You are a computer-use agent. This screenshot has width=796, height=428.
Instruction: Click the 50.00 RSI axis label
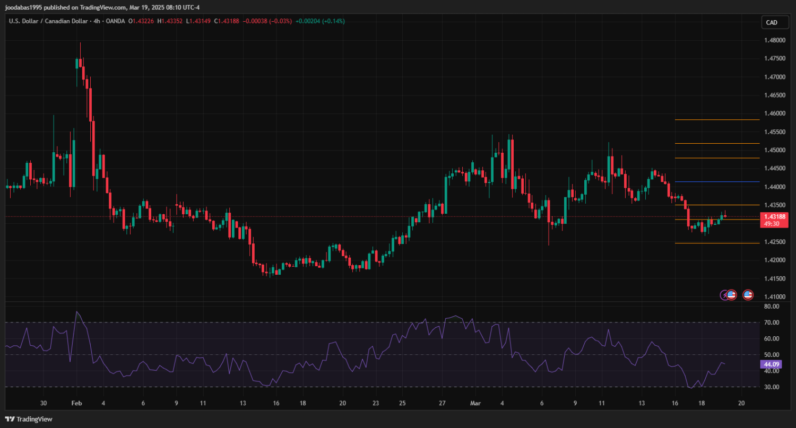(x=772, y=355)
